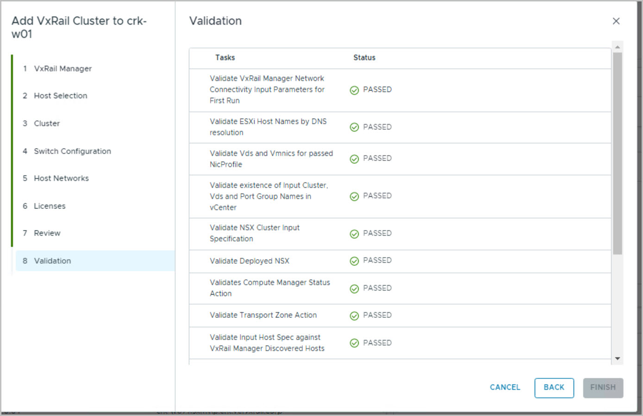Click PASSED checkmark for Vds and Vmnics row
This screenshot has width=643, height=416.
tap(355, 159)
